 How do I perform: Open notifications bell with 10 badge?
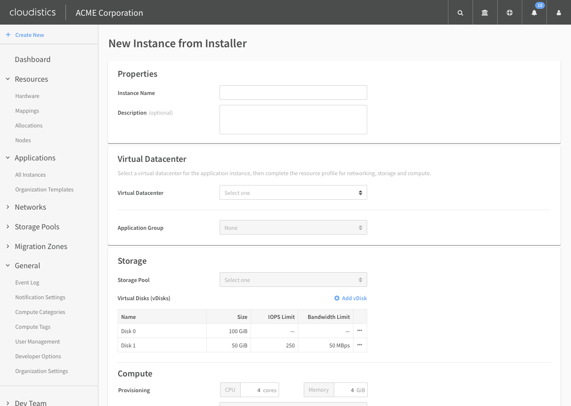pyautogui.click(x=534, y=13)
